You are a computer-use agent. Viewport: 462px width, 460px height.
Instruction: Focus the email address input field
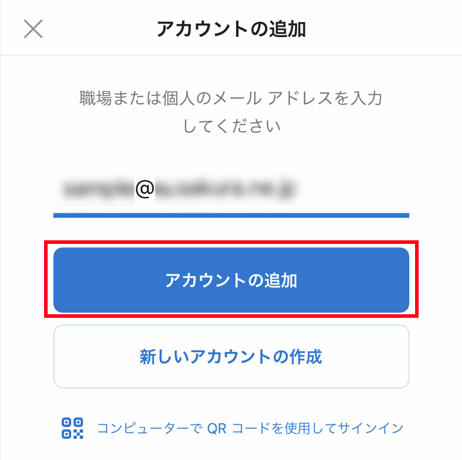click(231, 189)
